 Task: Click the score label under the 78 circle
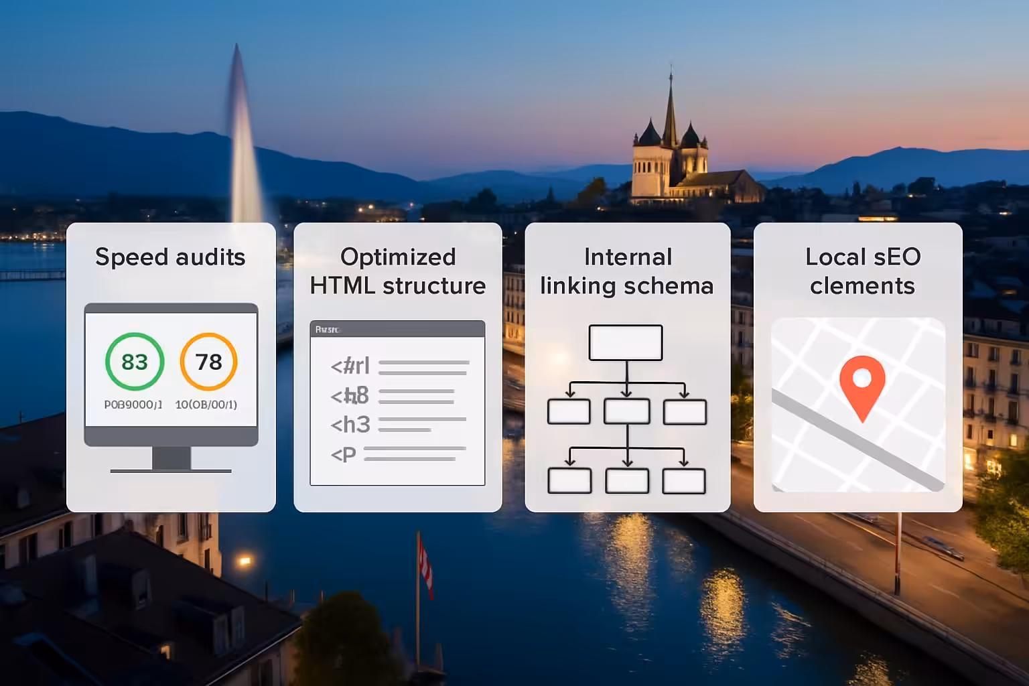[206, 405]
